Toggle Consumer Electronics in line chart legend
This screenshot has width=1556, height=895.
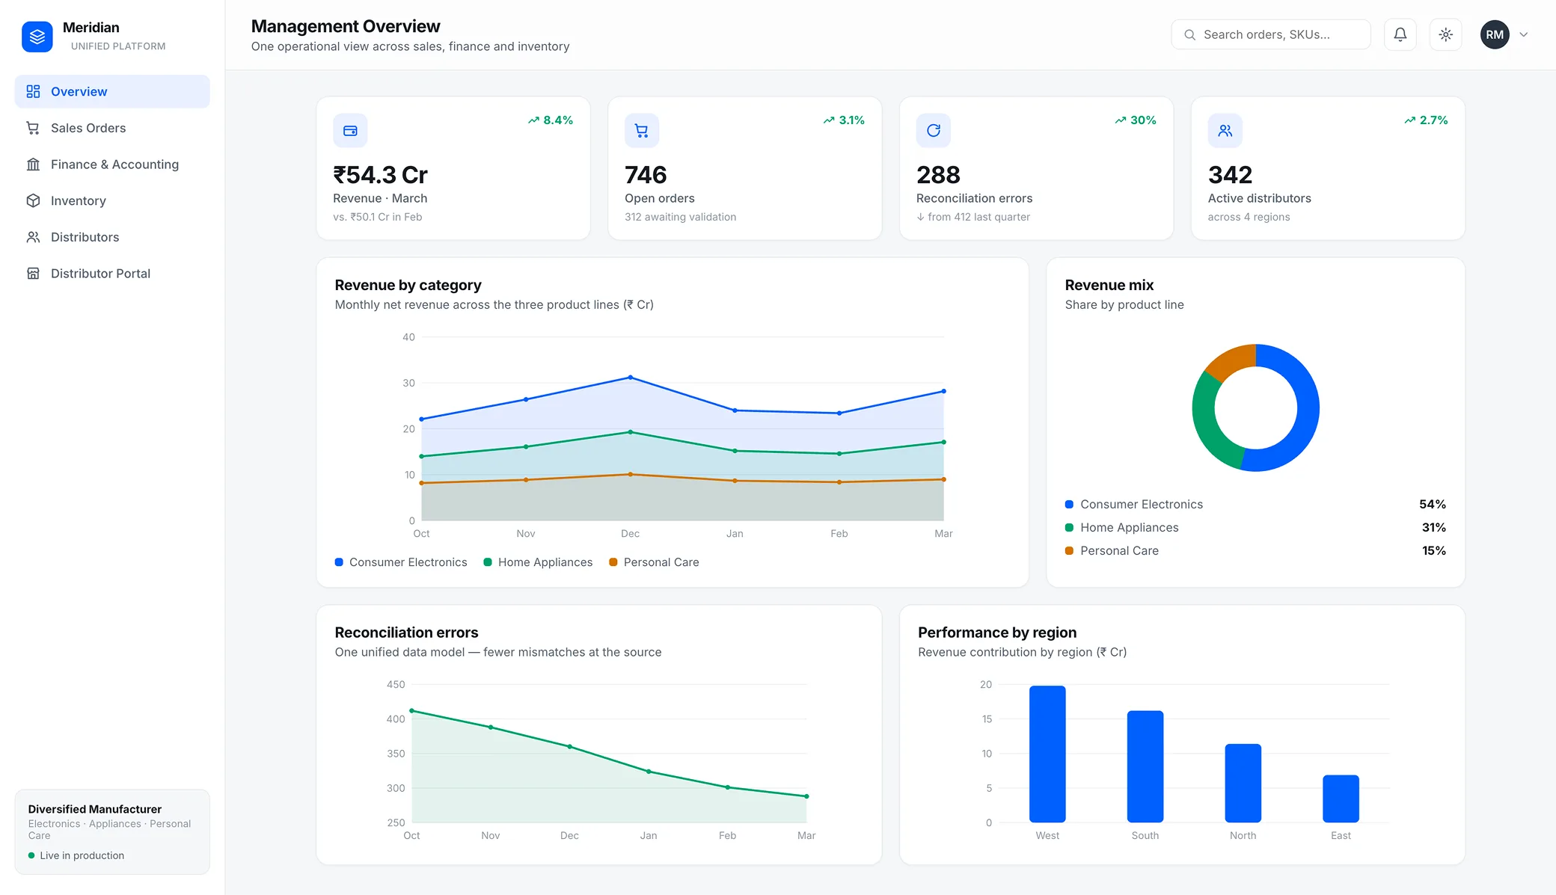point(401,562)
